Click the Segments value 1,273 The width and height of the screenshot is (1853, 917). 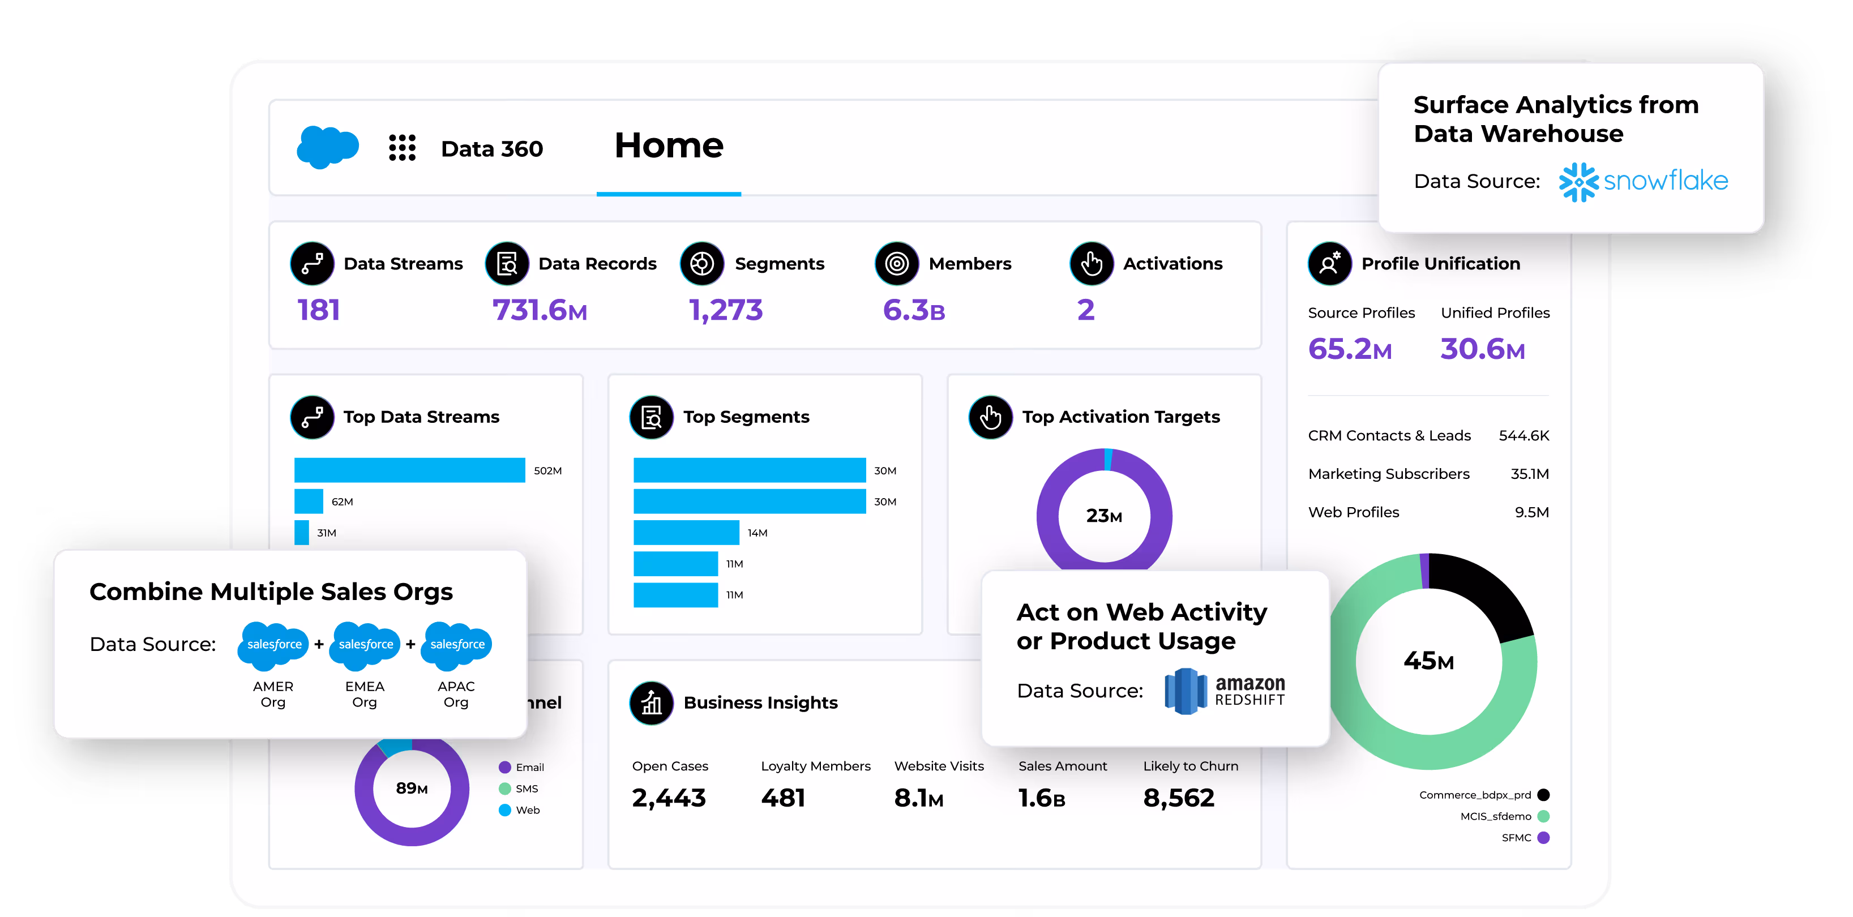pyautogui.click(x=725, y=310)
